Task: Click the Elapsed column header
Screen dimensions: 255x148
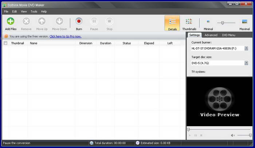Action: [149, 43]
